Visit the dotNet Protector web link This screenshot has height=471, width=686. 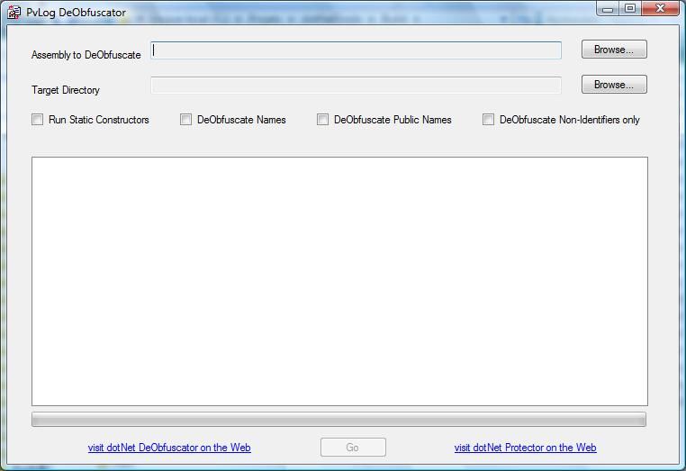click(525, 448)
